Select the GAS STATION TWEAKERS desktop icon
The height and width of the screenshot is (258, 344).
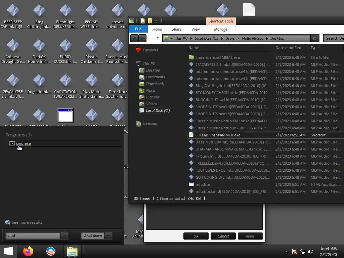(66, 86)
